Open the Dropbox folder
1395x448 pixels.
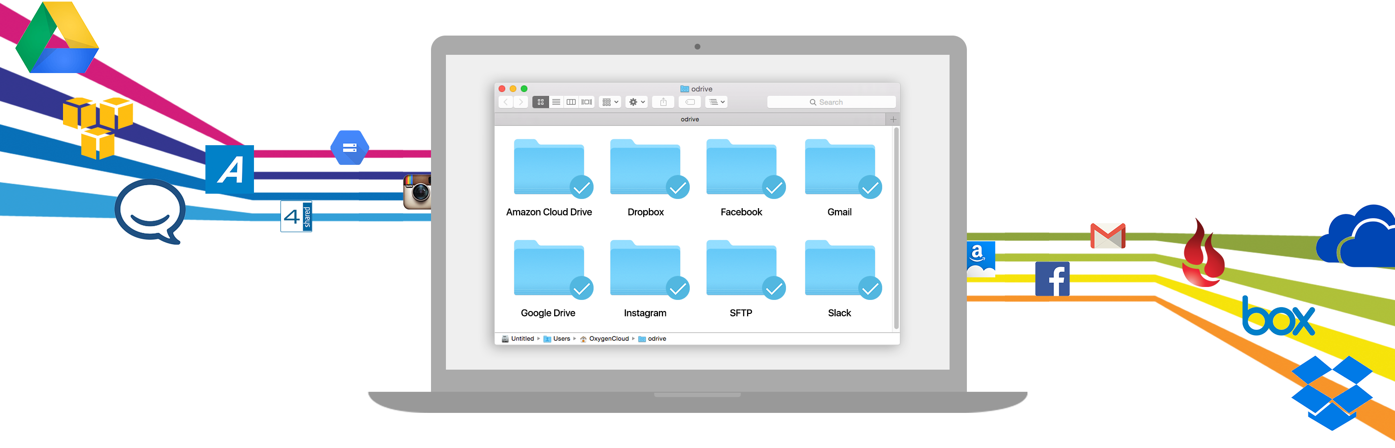(645, 169)
